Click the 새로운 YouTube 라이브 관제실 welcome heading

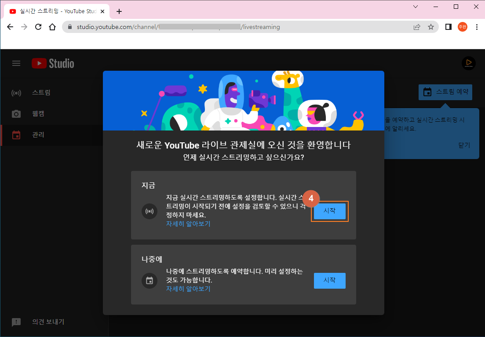(244, 145)
